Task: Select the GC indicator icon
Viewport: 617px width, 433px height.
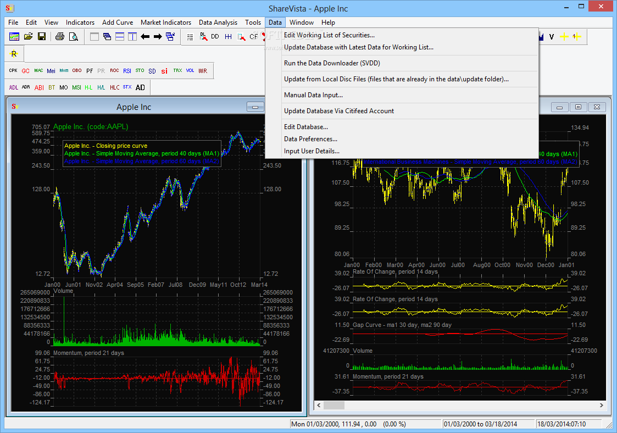Action: [x=26, y=71]
